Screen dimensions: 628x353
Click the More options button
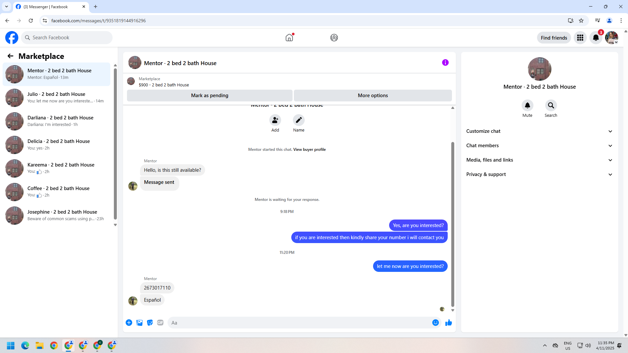click(x=373, y=96)
